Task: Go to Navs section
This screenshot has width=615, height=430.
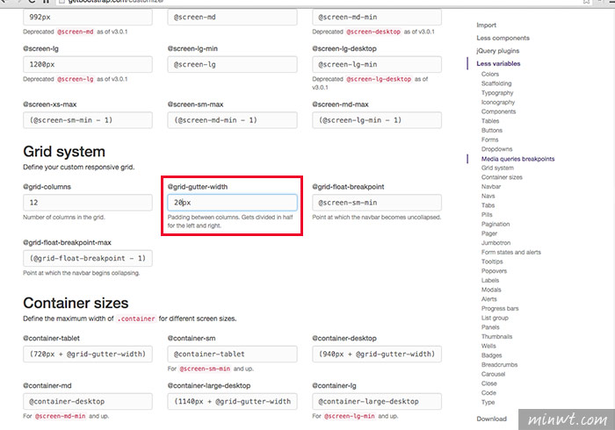Action: click(488, 197)
